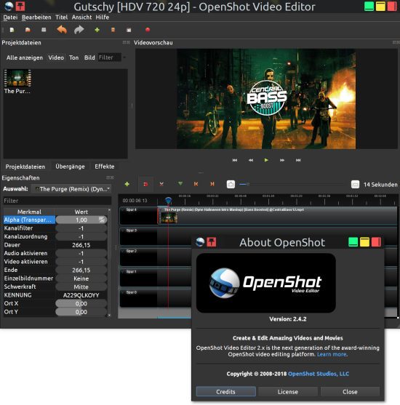Select The Purge clip on Spur 4
This screenshot has width=400, height=405.
pos(277,215)
